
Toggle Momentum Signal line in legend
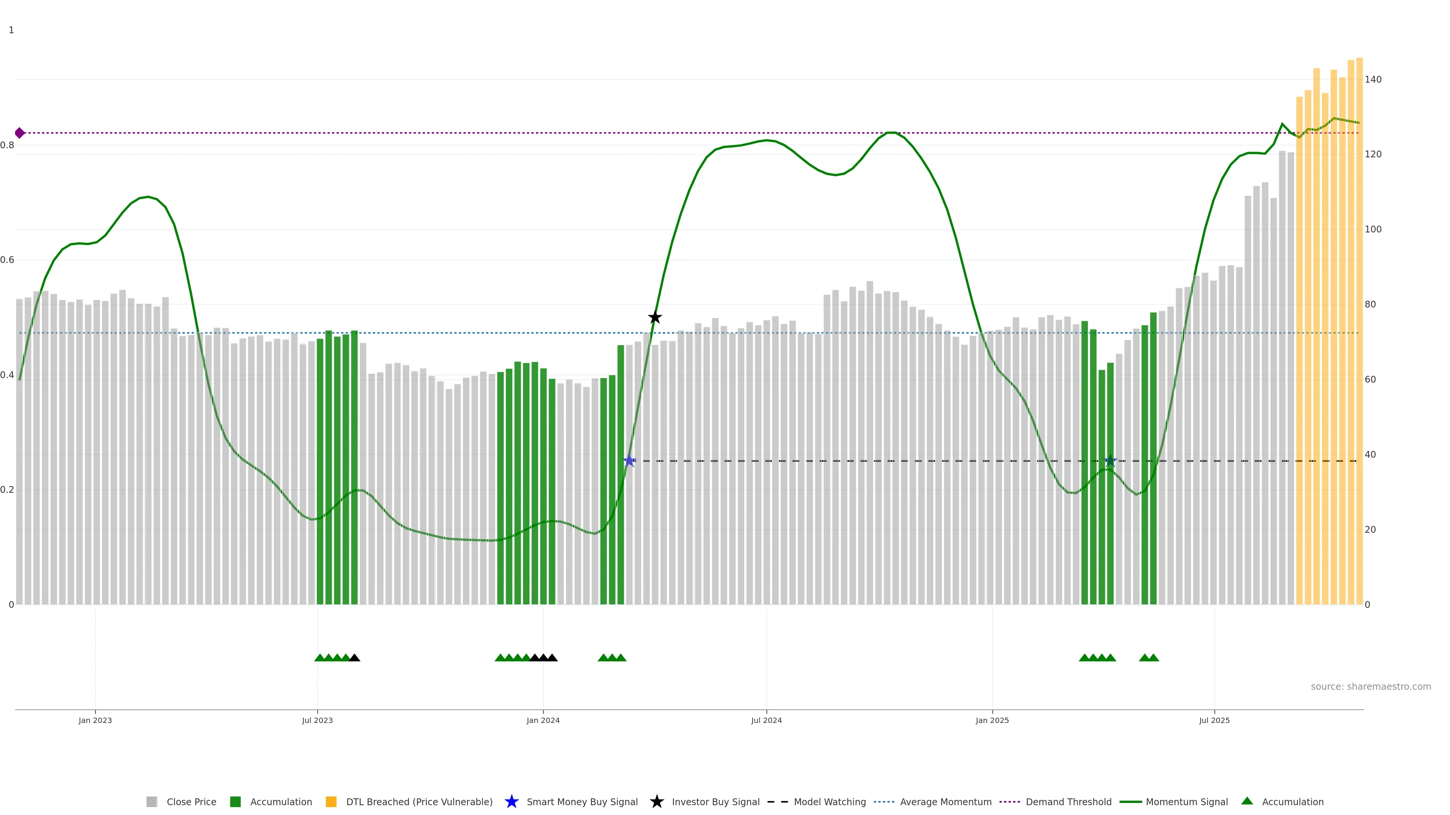click(1186, 801)
